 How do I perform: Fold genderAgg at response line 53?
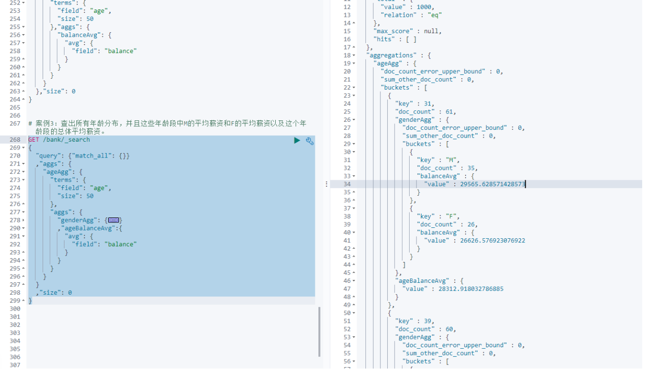[x=354, y=337]
